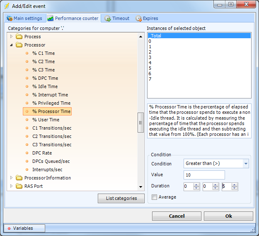
Task: Enable the Average checkbox
Action: [x=154, y=197]
